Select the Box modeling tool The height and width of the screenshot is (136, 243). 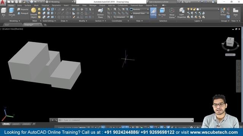pyautogui.click(x=3, y=12)
